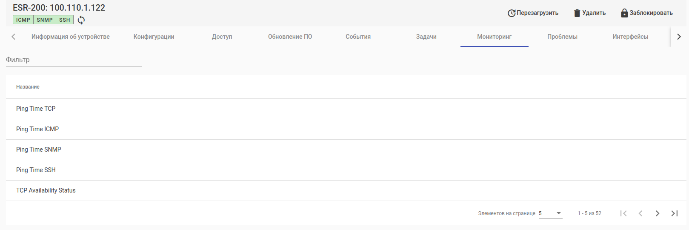
Task: Go to the previous page of results
Action: pos(640,213)
